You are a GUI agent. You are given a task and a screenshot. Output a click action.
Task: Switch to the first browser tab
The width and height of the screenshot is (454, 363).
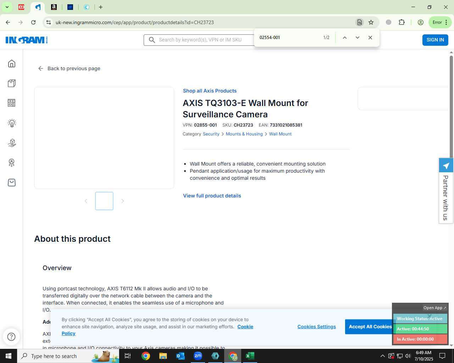pyautogui.click(x=21, y=7)
